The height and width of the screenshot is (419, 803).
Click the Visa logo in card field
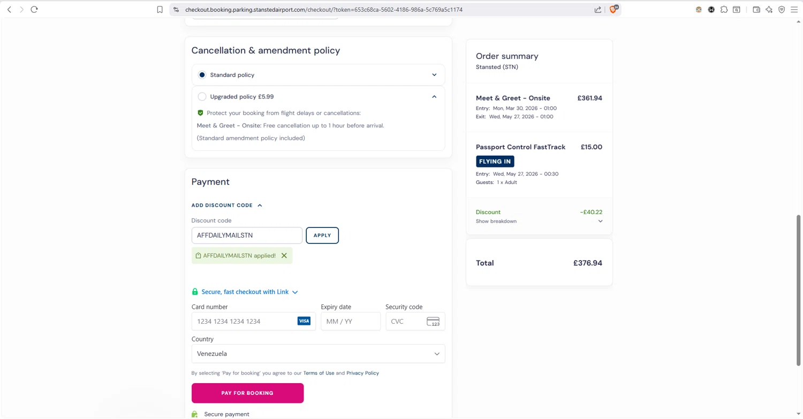tap(304, 321)
